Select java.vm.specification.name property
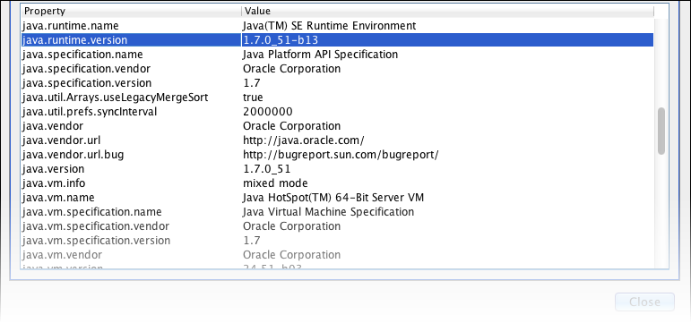This screenshot has width=691, height=323. point(337,212)
